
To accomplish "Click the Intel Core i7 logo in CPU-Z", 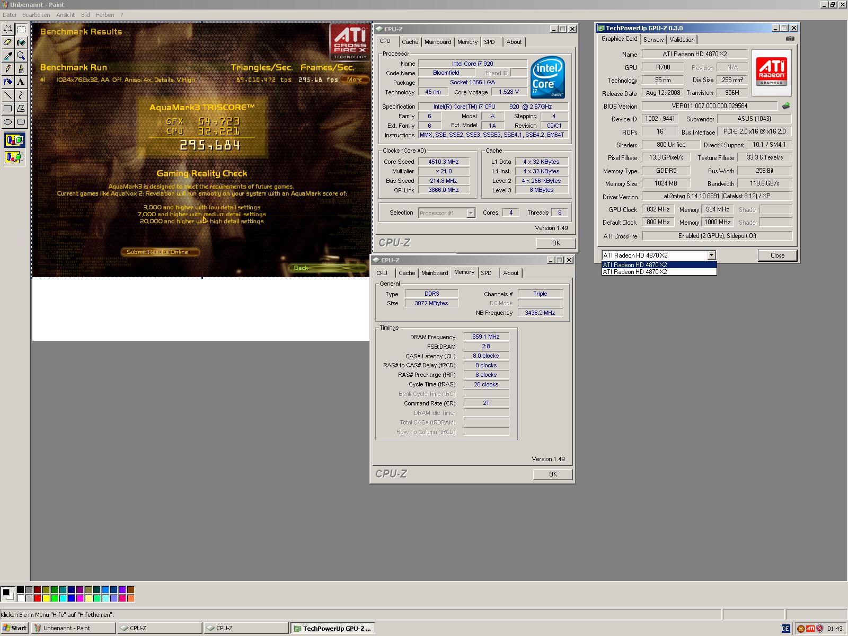I will (x=547, y=77).
